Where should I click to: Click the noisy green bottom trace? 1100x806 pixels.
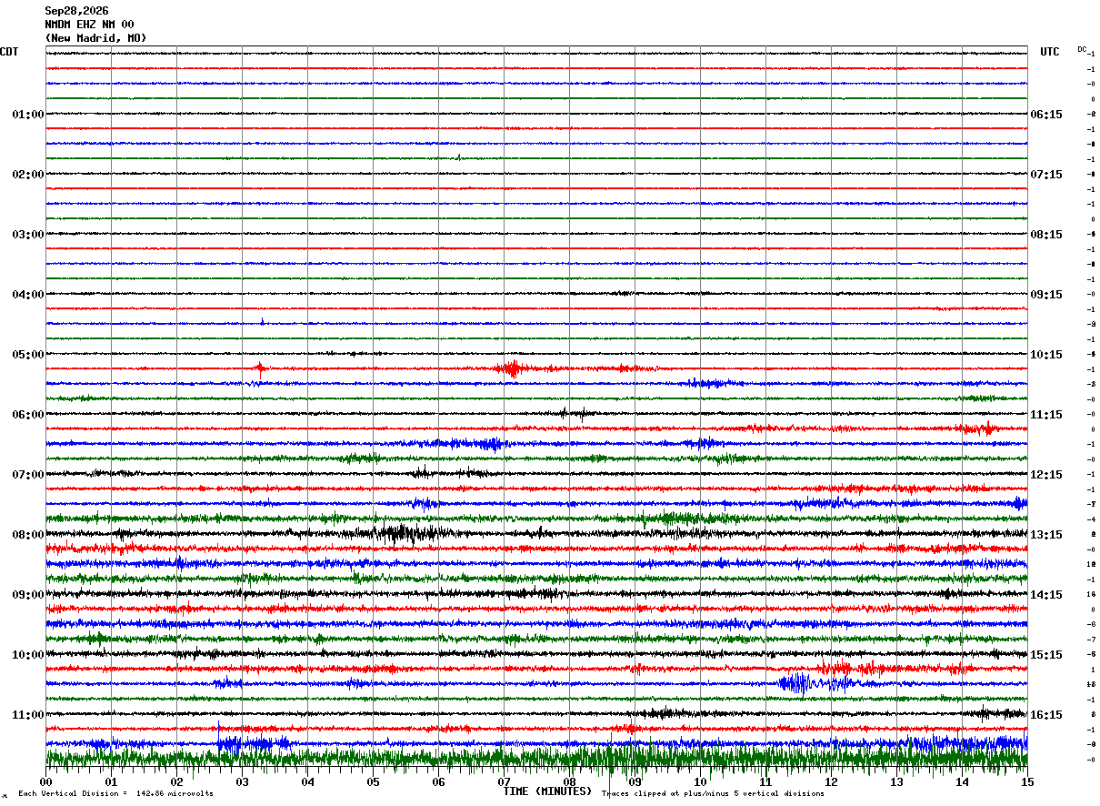536,757
